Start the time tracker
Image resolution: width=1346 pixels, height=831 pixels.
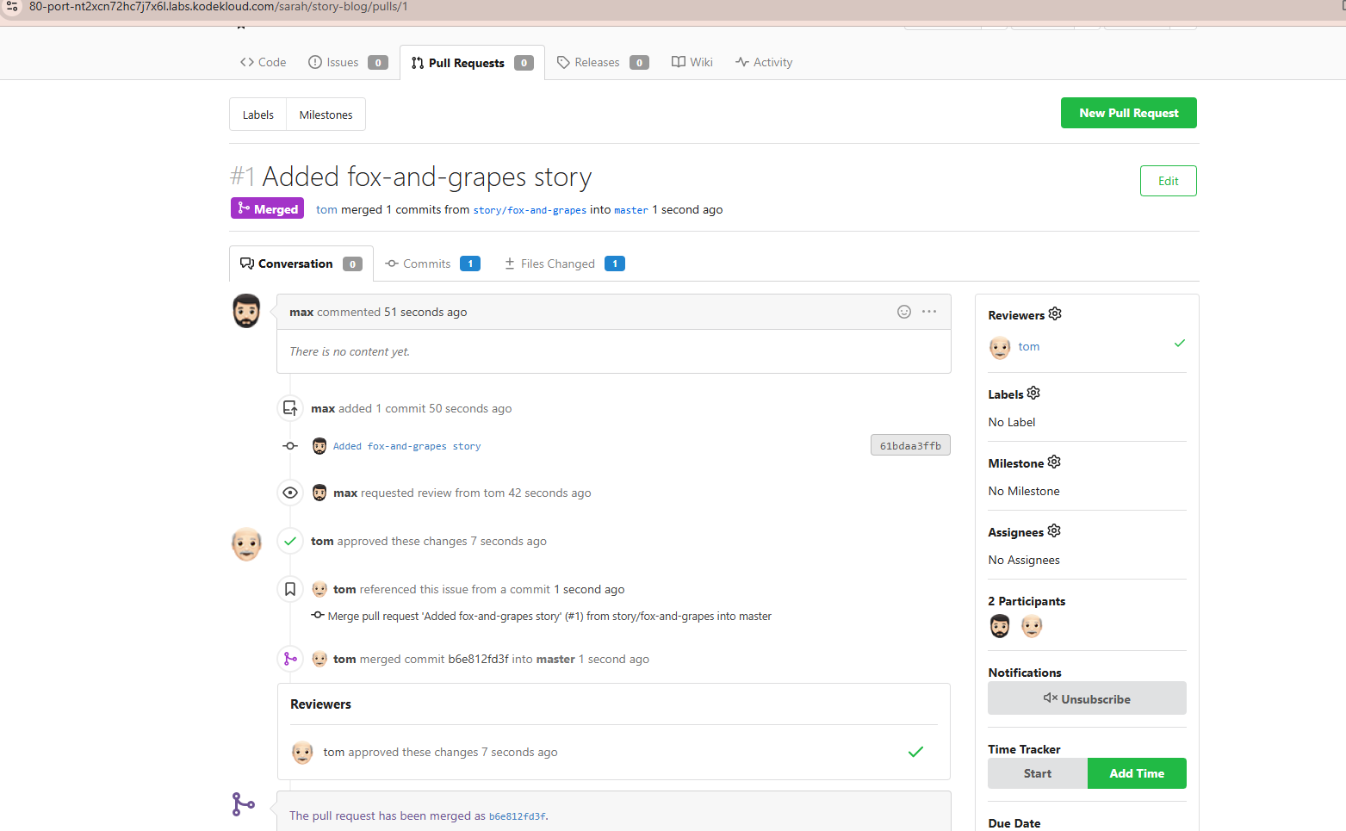[x=1038, y=773]
